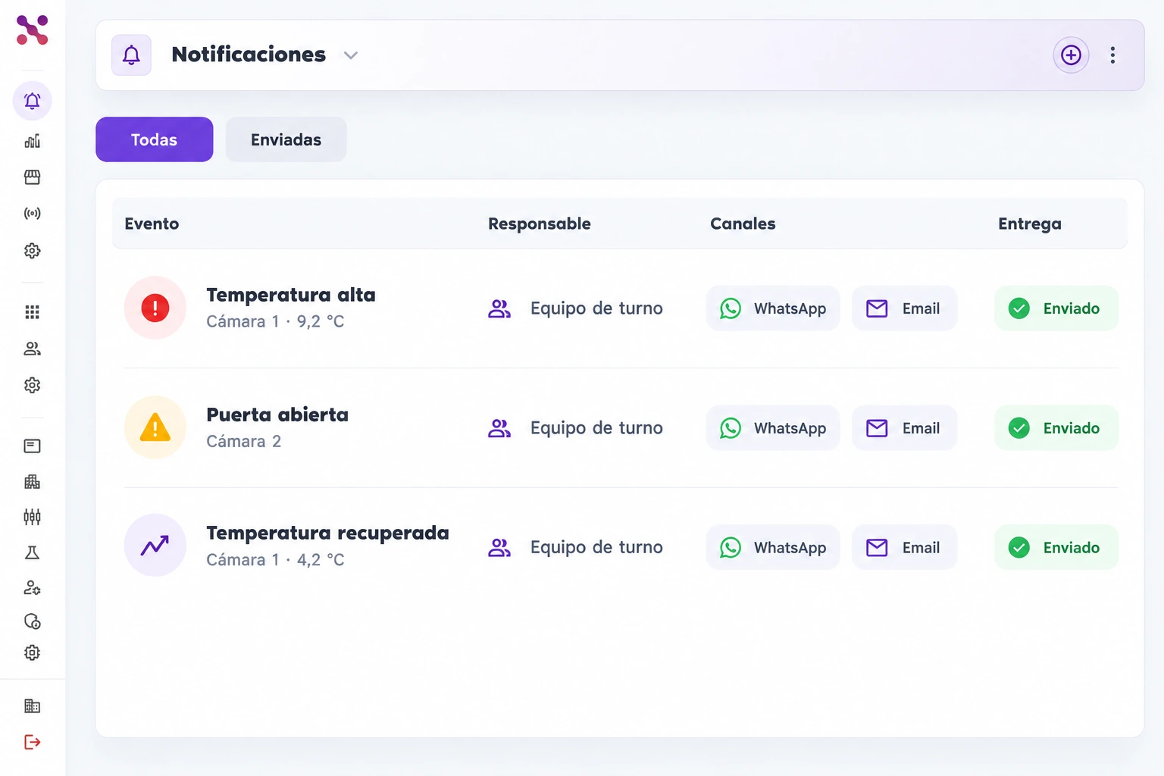1164x776 pixels.
Task: Click the Enviado status for Temperatura alta
Action: tap(1056, 308)
